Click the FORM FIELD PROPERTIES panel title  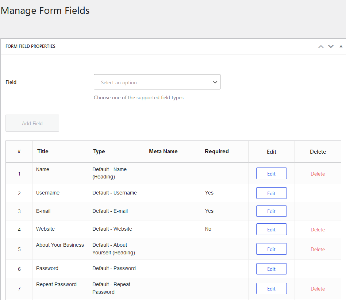(30, 46)
